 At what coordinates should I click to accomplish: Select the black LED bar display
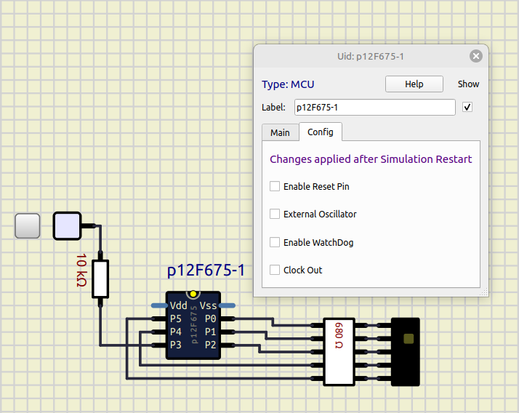click(x=406, y=352)
